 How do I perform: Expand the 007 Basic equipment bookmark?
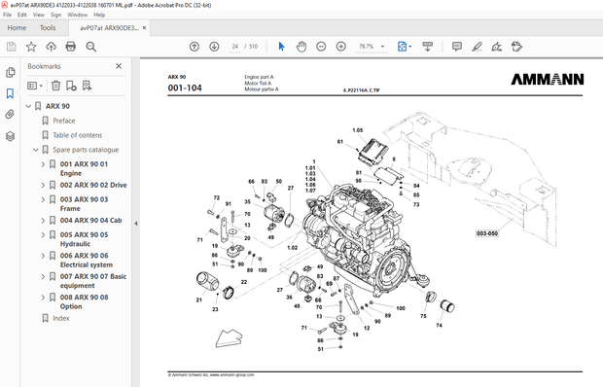tap(43, 277)
